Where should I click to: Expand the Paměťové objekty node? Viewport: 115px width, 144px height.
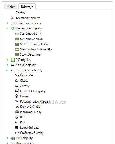(7, 23)
